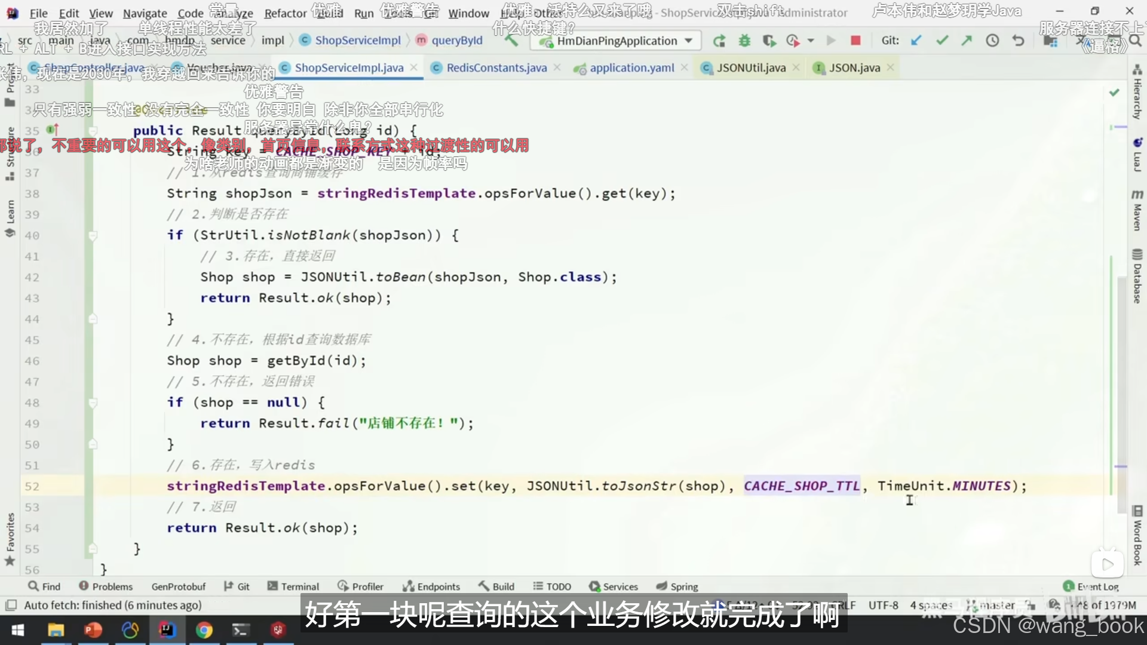This screenshot has height=645, width=1147.
Task: Open File Explorer from taskbar
Action: [56, 630]
